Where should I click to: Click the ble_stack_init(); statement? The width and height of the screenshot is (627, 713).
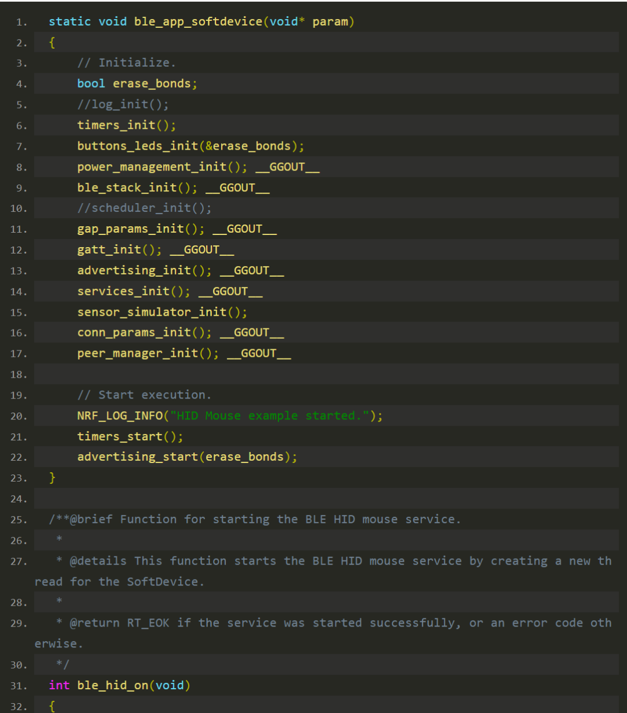[138, 187]
